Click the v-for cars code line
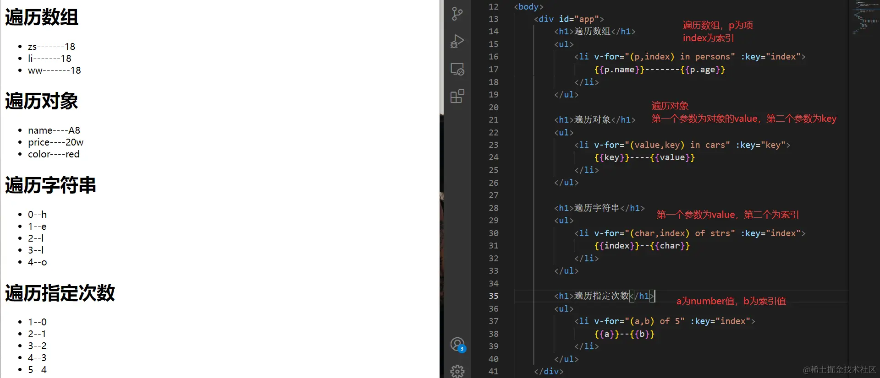This screenshot has width=880, height=378. (682, 145)
